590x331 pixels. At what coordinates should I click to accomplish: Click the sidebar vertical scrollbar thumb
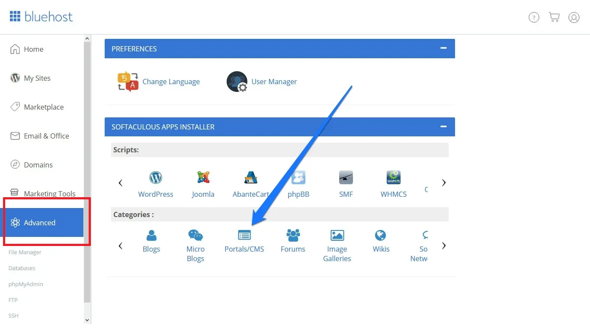tap(87, 172)
